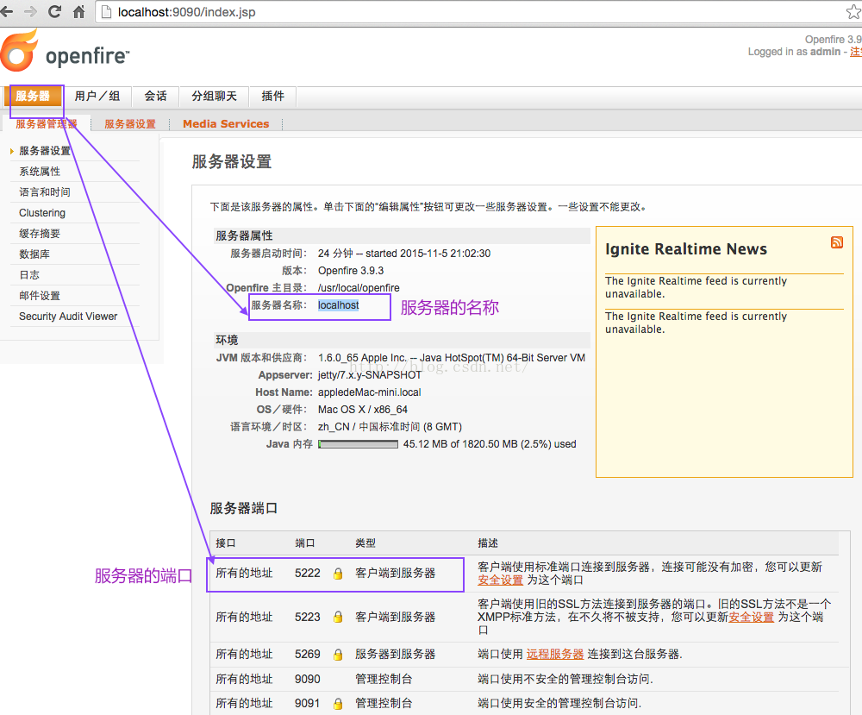Select the Media Services sub-tab
Viewport: 862px width, 715px height.
click(226, 123)
